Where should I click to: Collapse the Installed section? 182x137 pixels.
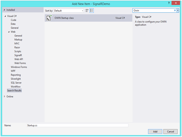(x=4, y=10)
